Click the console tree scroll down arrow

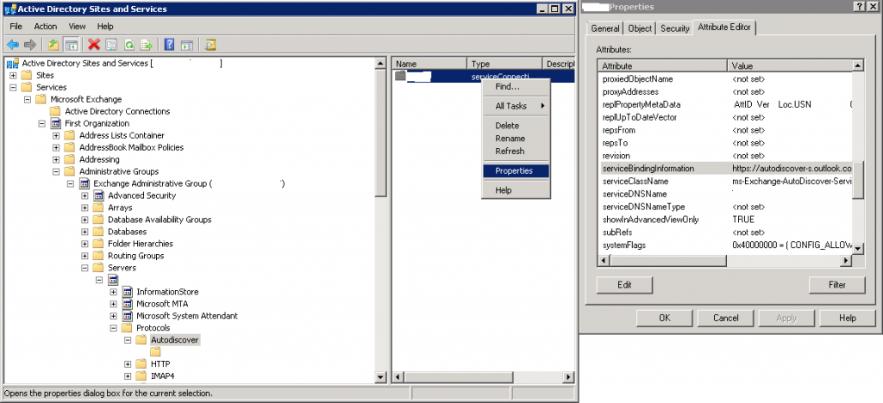(380, 378)
